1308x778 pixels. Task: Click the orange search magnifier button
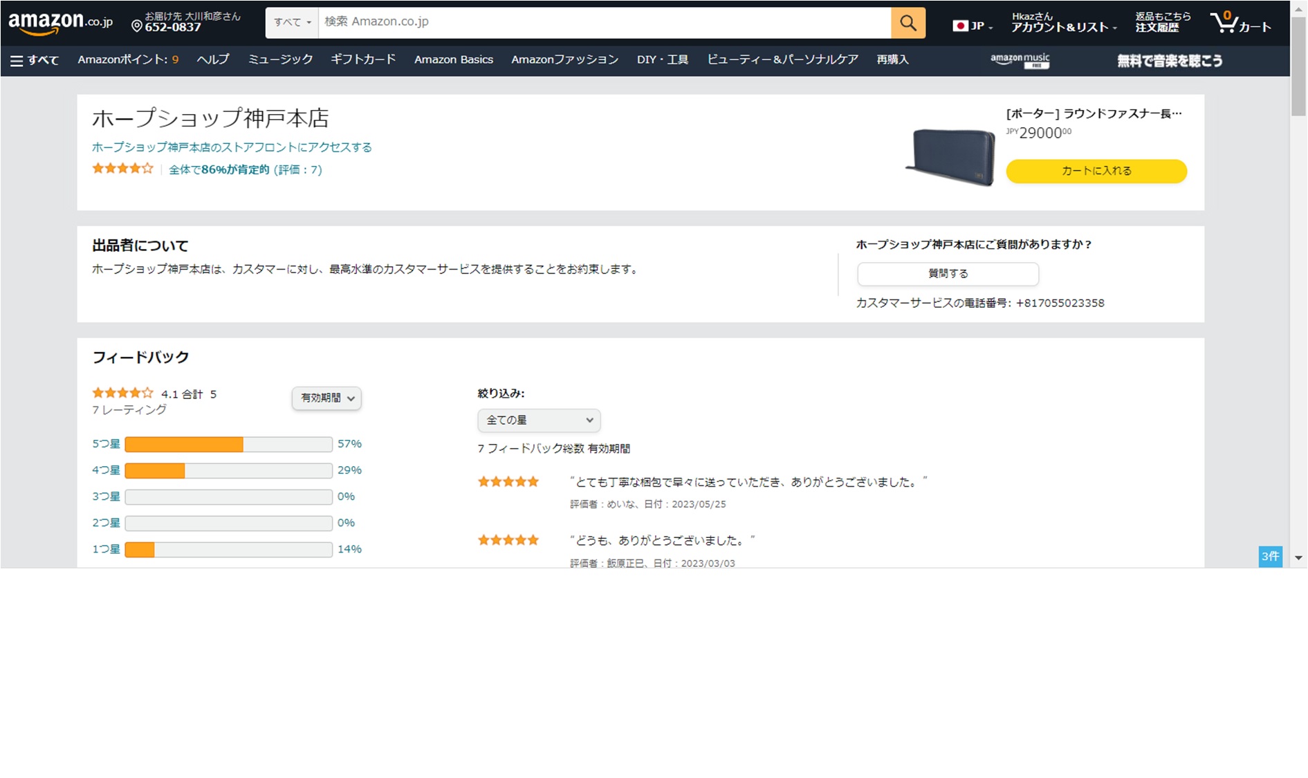(908, 23)
